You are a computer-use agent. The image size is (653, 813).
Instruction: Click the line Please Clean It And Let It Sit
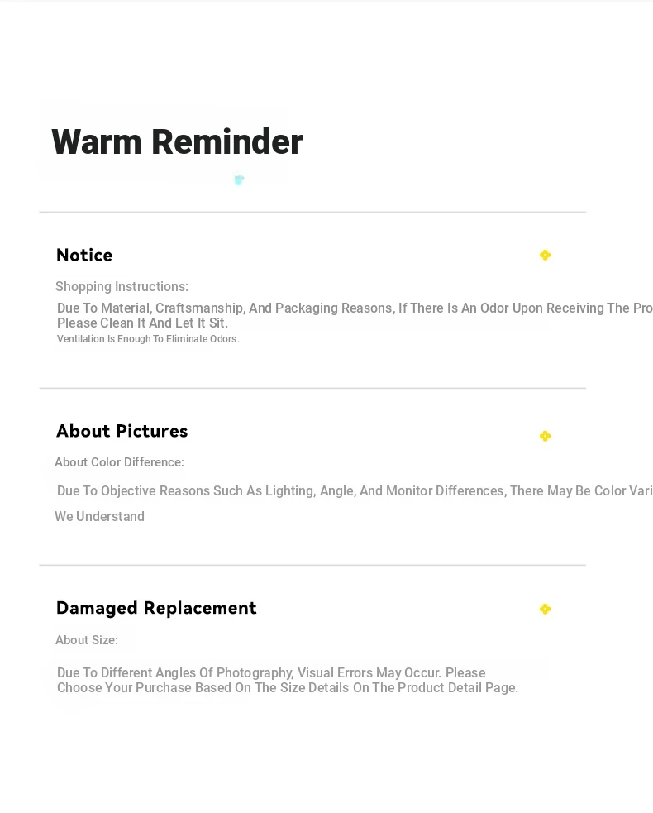[x=142, y=323]
